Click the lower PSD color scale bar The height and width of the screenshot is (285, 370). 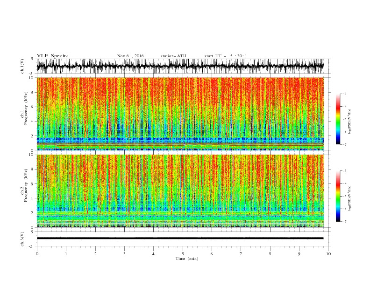(x=338, y=196)
